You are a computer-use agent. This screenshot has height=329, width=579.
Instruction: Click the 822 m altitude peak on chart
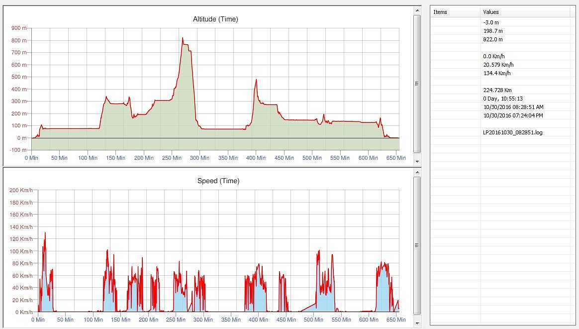(x=183, y=38)
